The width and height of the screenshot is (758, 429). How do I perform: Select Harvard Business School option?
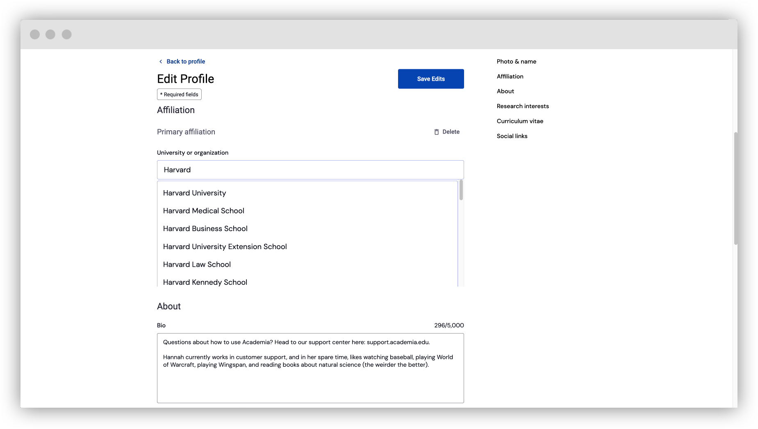pos(205,228)
